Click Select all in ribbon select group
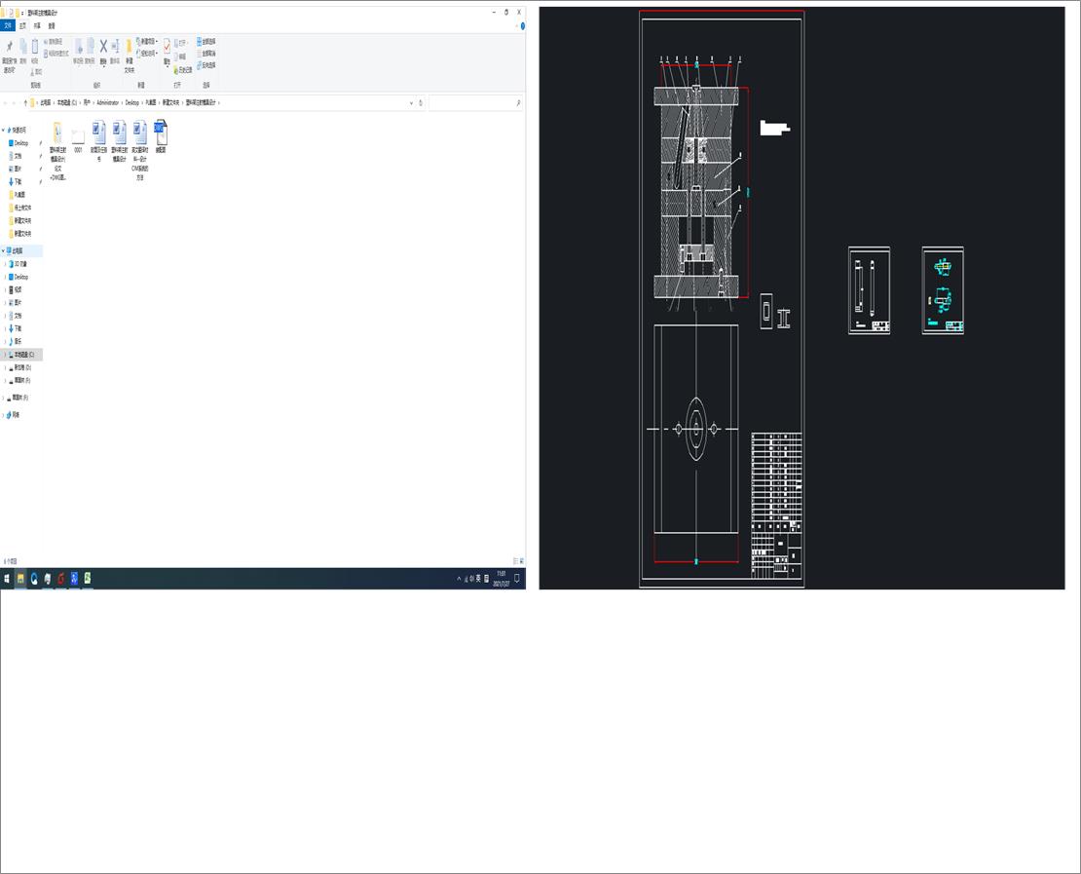This screenshot has width=1081, height=874. [206, 41]
